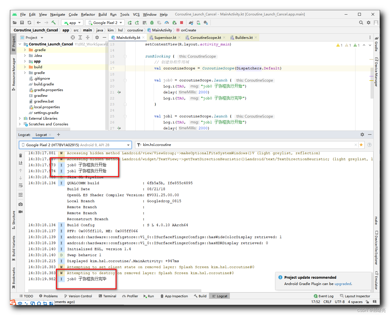Screen dimensions: 390x315
Task: Open the App Inspection tool window
Action: [x=174, y=296]
